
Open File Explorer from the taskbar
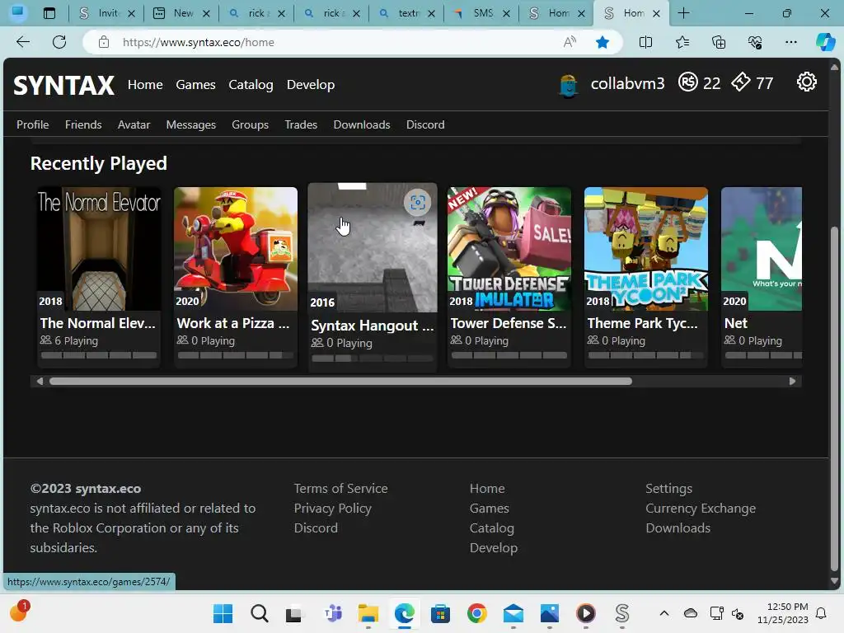368,613
